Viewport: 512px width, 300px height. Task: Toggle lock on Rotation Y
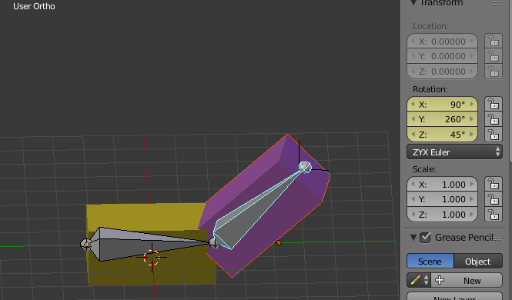493,119
